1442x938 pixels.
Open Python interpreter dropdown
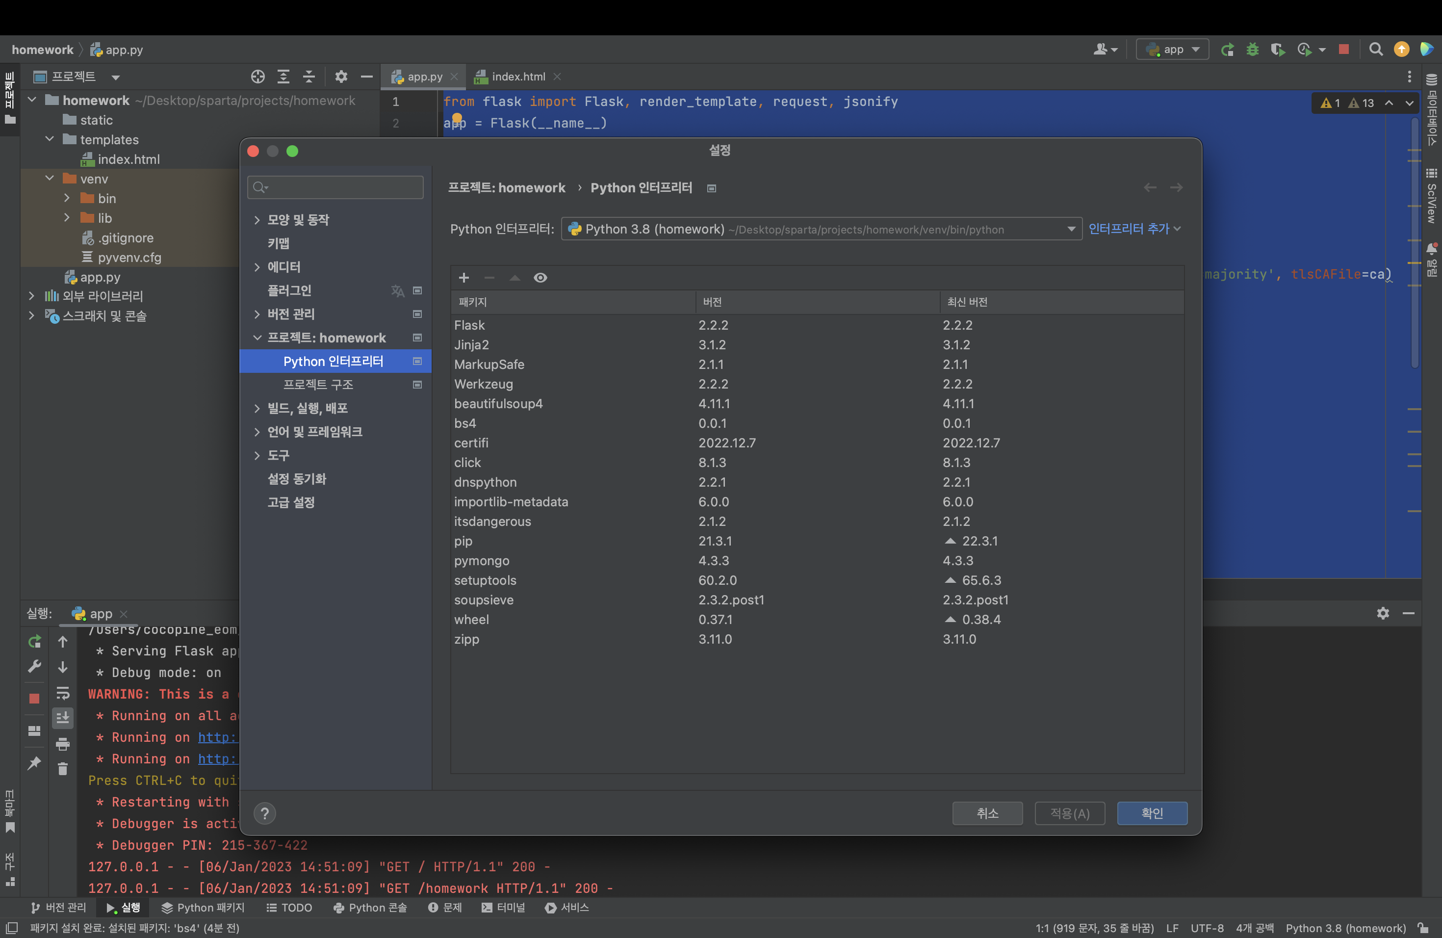pos(822,229)
